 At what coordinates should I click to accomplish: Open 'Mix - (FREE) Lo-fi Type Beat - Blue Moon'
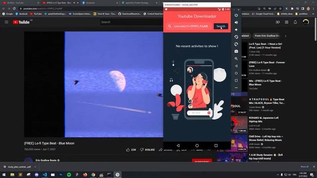(265, 83)
